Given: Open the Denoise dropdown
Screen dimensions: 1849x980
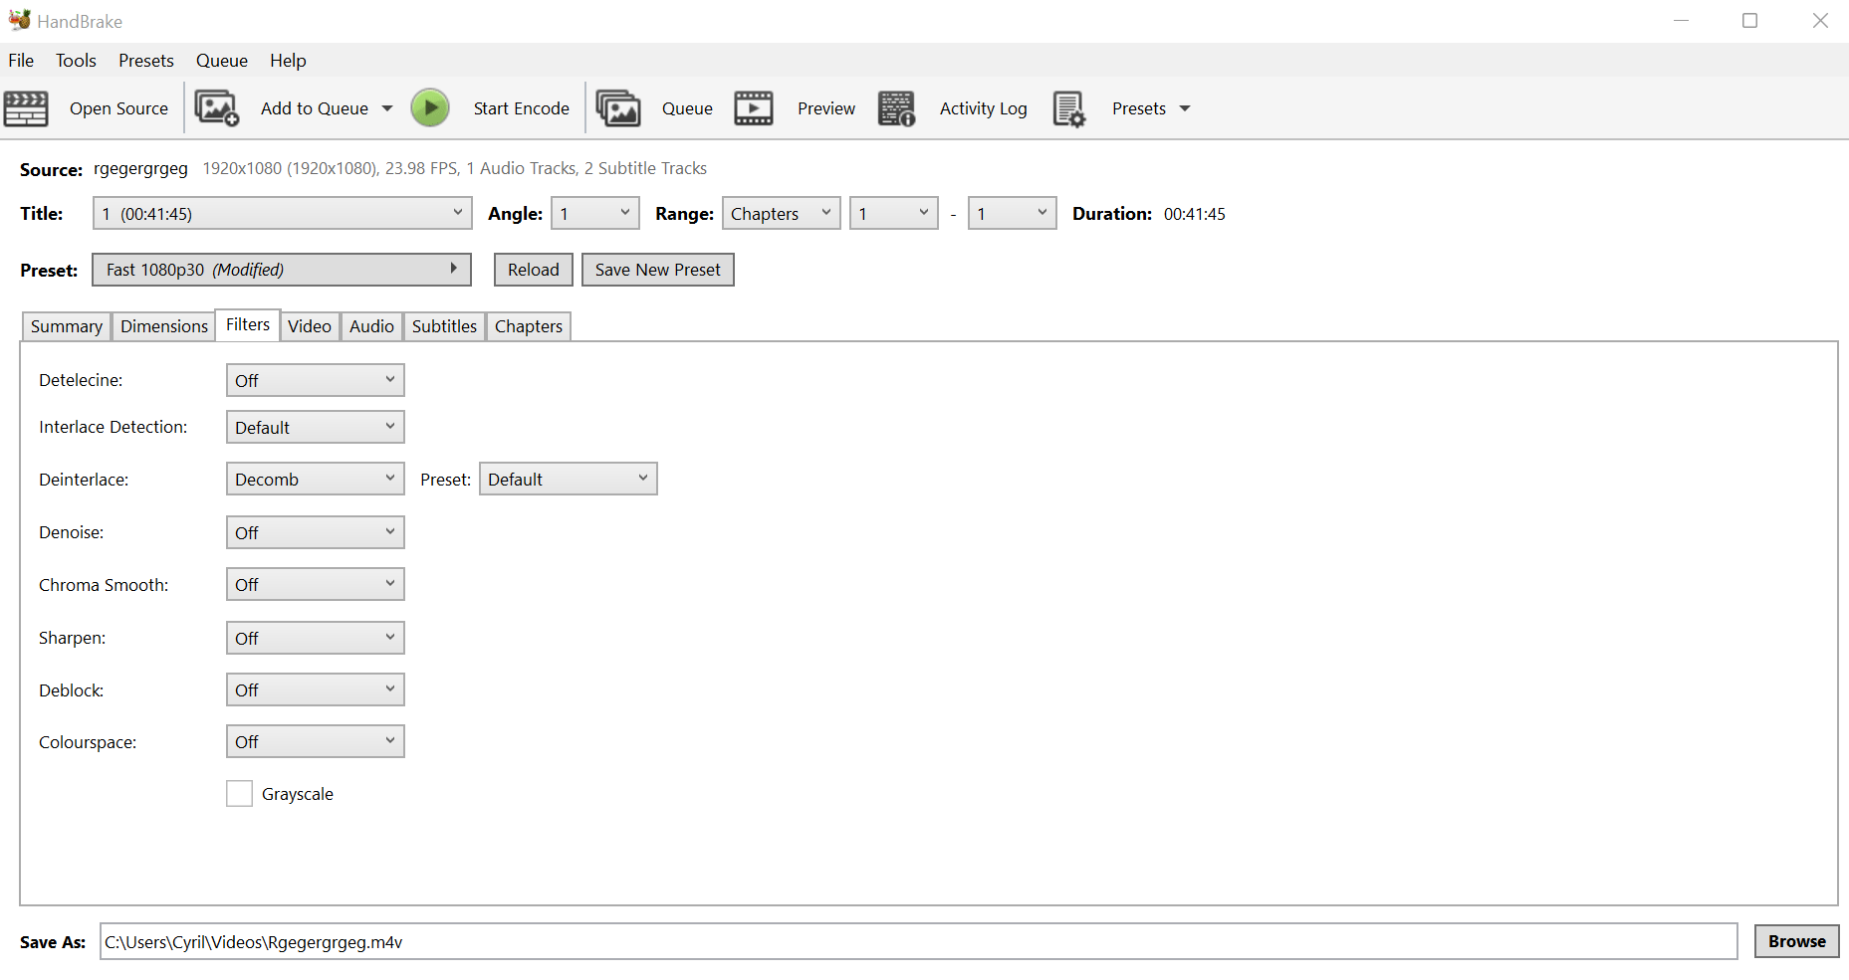Looking at the screenshot, I should point(316,532).
